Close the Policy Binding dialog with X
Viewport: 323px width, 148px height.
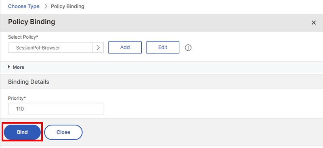pos(314,23)
